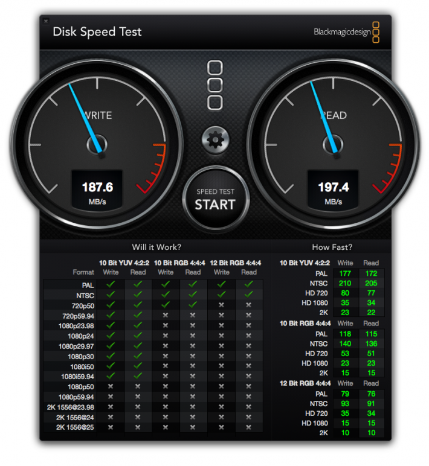The width and height of the screenshot is (429, 466).
Task: Click the '1080i50' format row label
Action: [x=82, y=367]
